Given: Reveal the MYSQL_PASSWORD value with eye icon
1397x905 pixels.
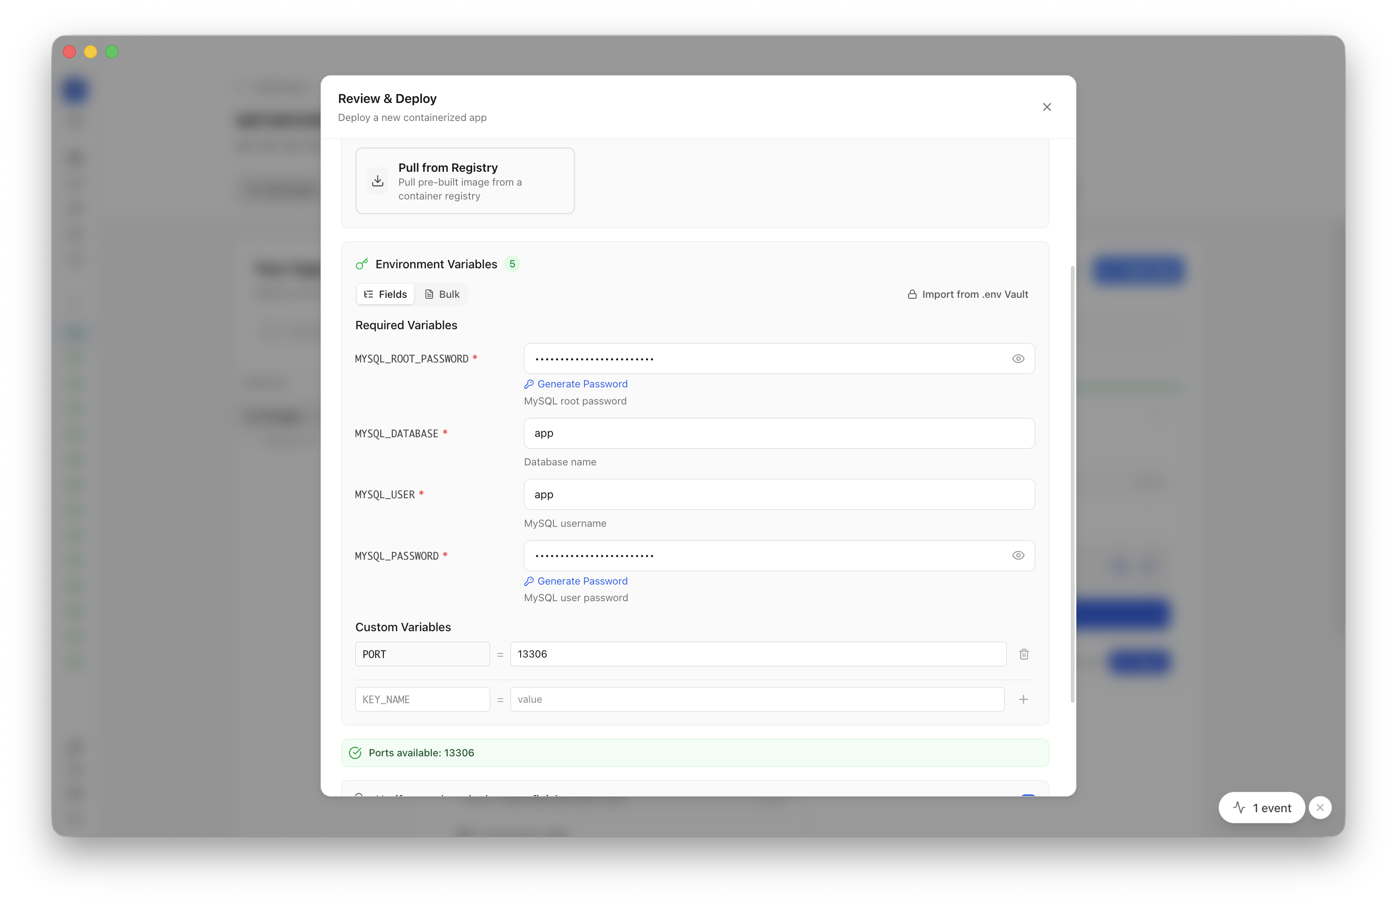Looking at the screenshot, I should [x=1018, y=555].
